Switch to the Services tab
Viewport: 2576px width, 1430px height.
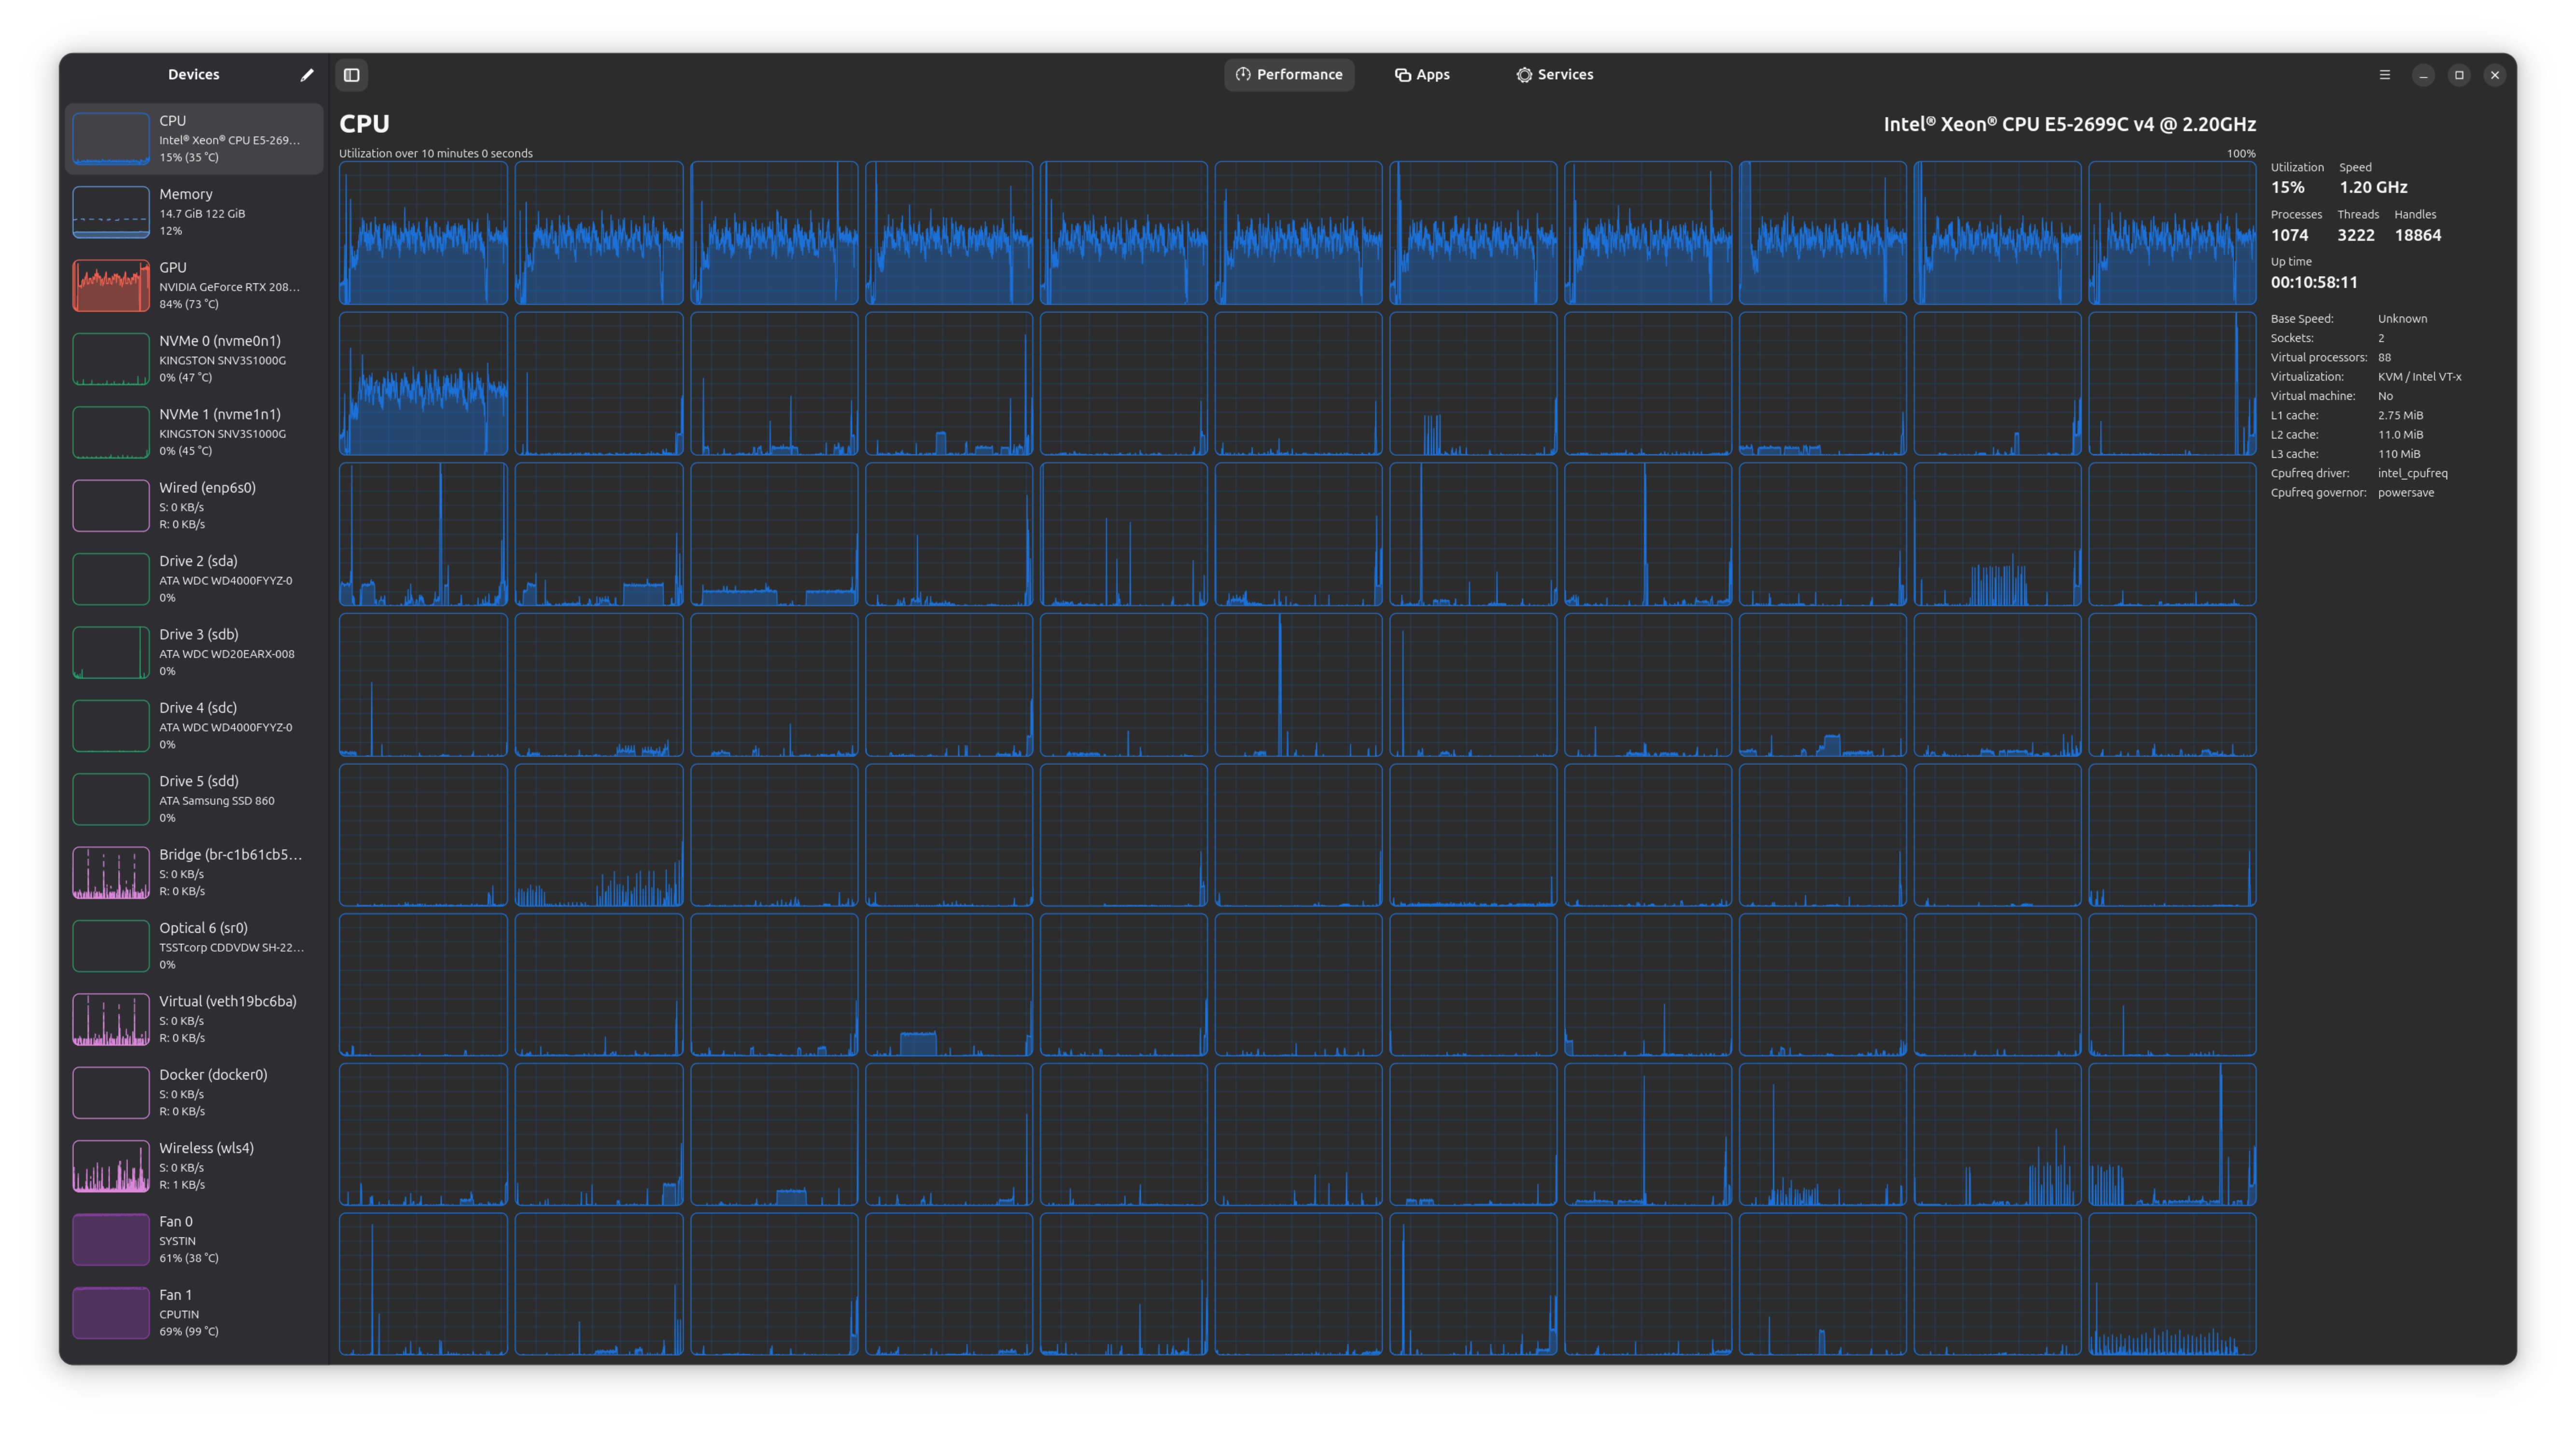click(x=1554, y=75)
